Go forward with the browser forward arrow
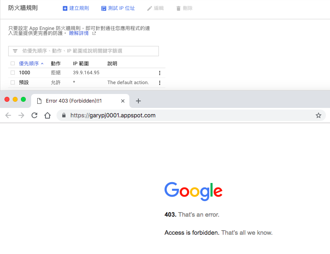330x254 pixels. (x=21, y=115)
